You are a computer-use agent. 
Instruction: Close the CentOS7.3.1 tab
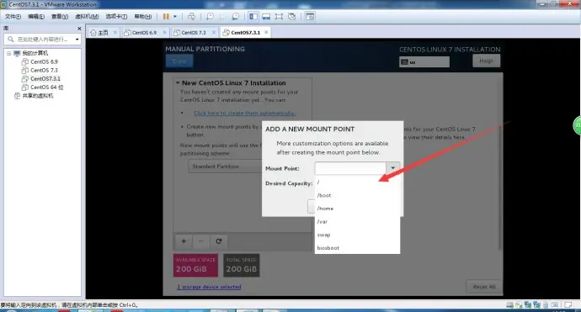266,32
